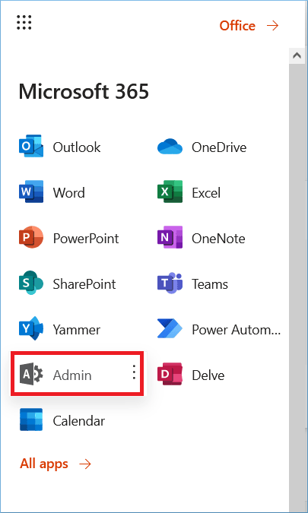Launch OneDrive from its cloud icon

tap(170, 146)
